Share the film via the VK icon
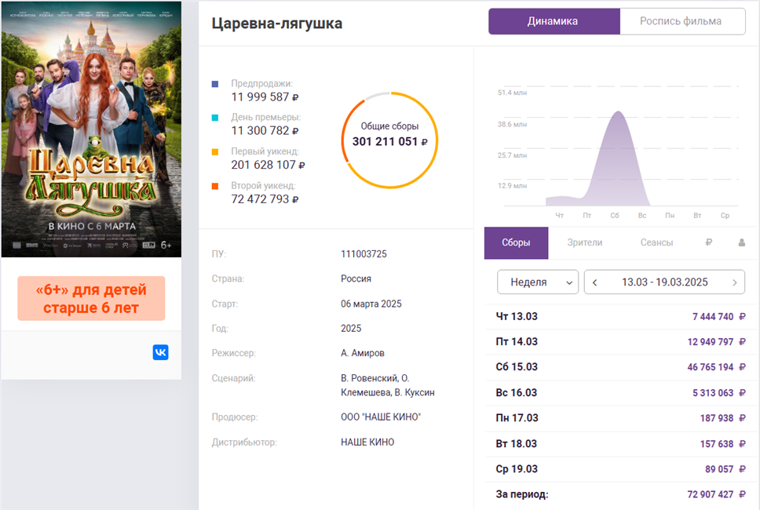This screenshot has width=760, height=510. tap(160, 352)
